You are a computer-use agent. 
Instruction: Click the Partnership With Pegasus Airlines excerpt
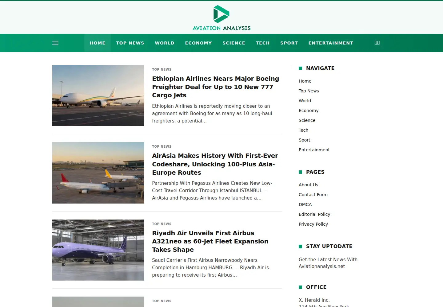click(212, 190)
